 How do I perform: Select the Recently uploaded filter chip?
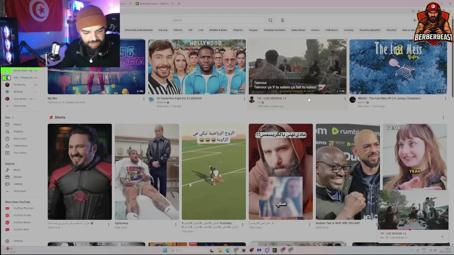pyautogui.click(x=370, y=30)
